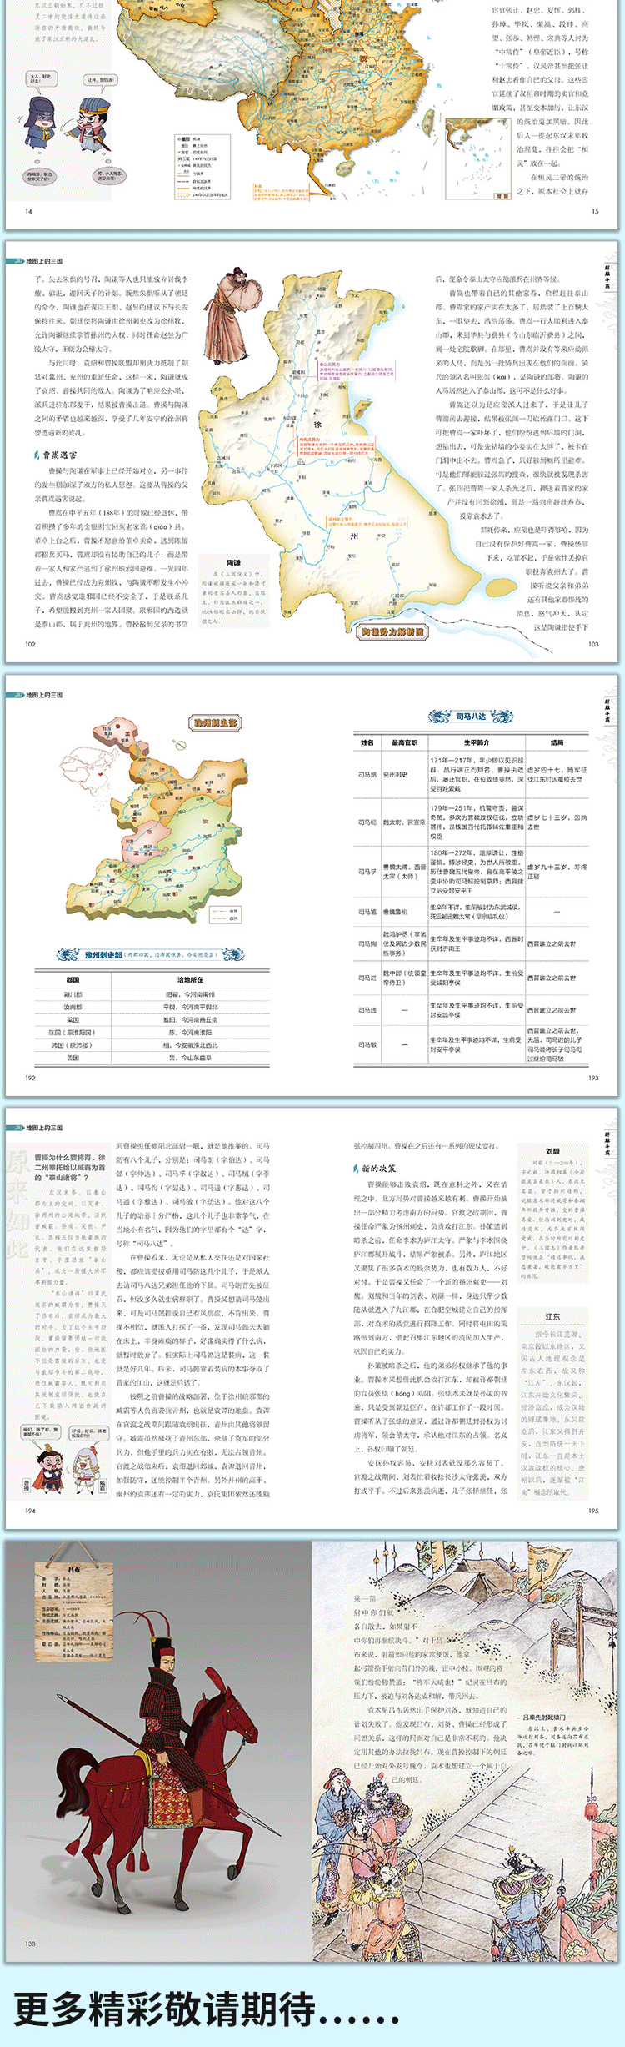
Task: Click the large '州' character on the Xuzhou map
Action: (x=354, y=537)
